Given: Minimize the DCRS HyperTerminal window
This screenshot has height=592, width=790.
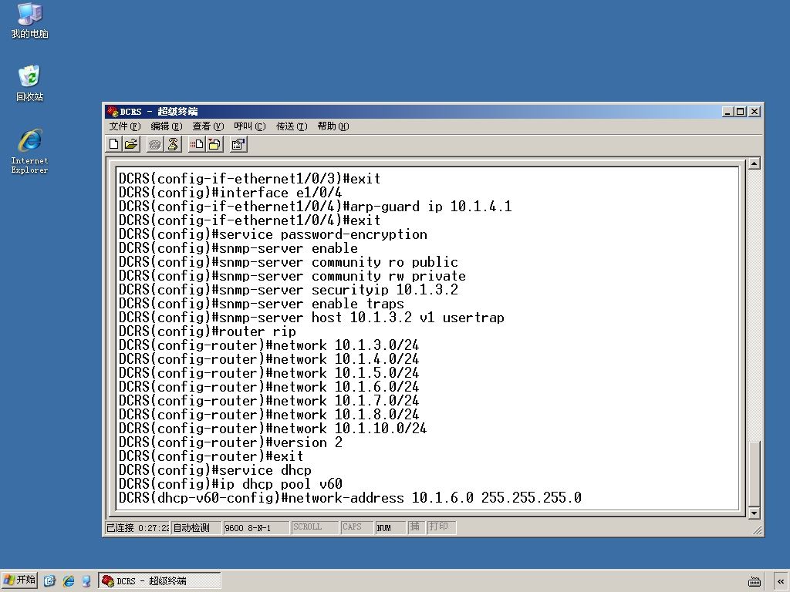Looking at the screenshot, I should (x=728, y=112).
